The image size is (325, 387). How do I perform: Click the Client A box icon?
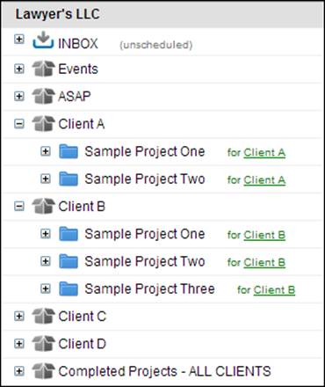pyautogui.click(x=43, y=123)
